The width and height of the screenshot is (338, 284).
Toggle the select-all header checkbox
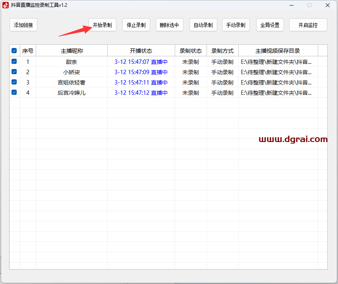click(x=14, y=51)
